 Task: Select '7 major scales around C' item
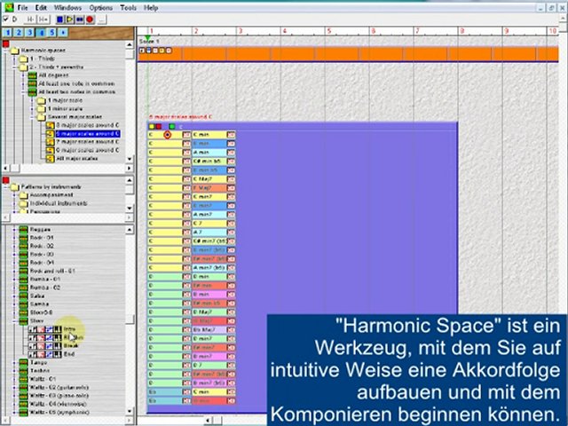[x=87, y=142]
